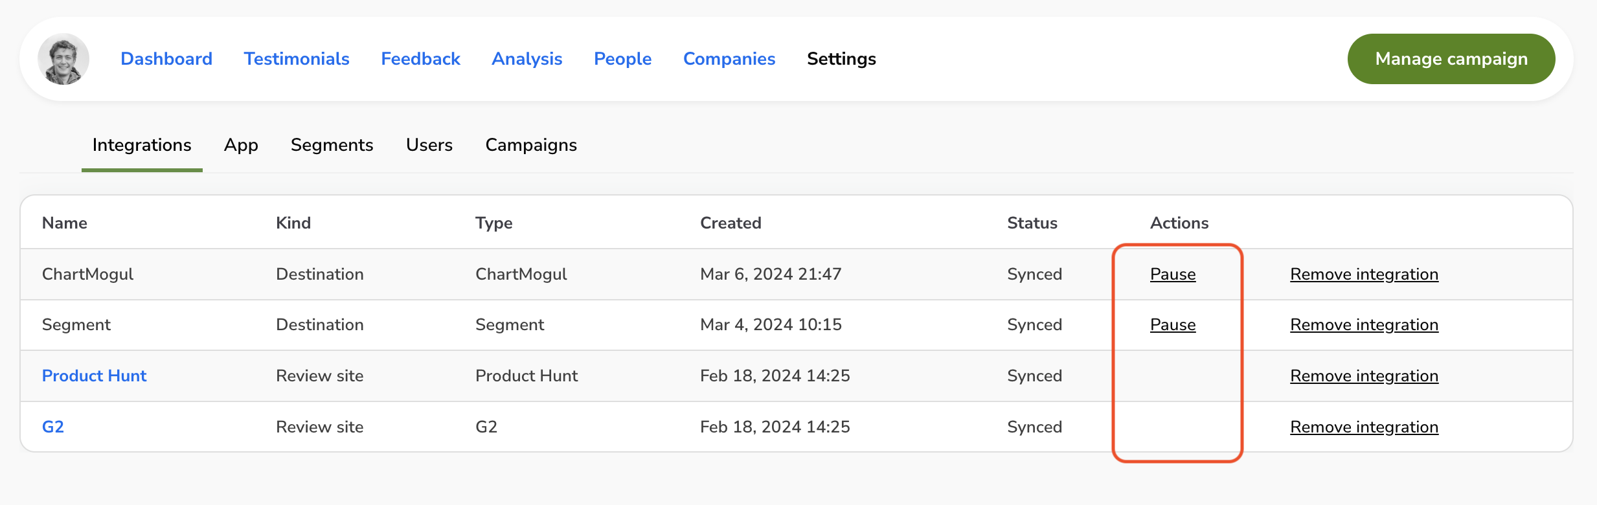Switch to the Integrations tab
1597x505 pixels.
click(142, 145)
